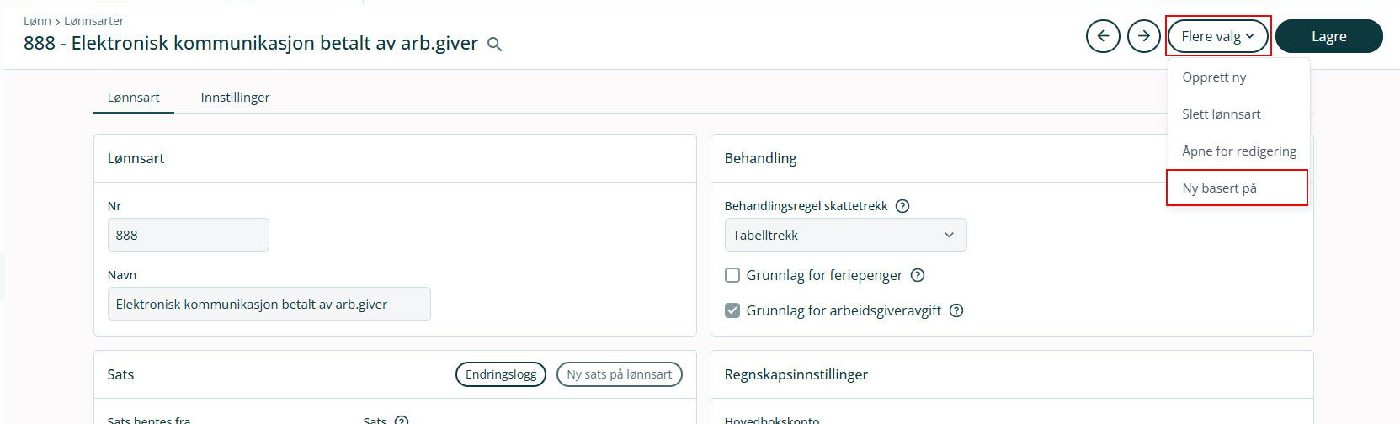Choose Ny basert på menu item
1400x424 pixels.
pyautogui.click(x=1219, y=188)
